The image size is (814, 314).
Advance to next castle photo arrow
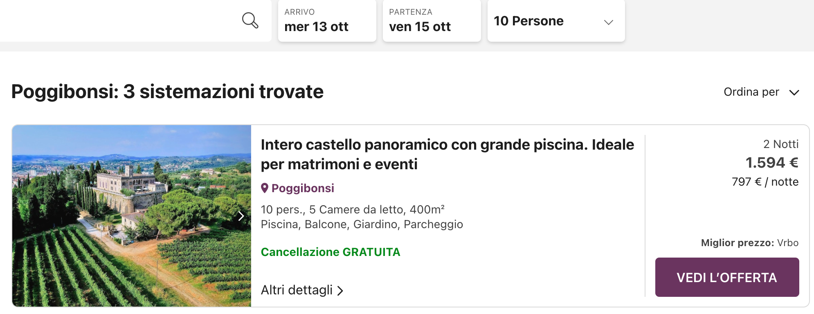[241, 216]
